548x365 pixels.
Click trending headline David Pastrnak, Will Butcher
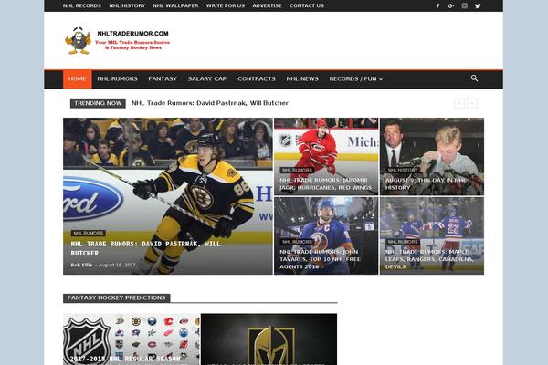pyautogui.click(x=210, y=103)
